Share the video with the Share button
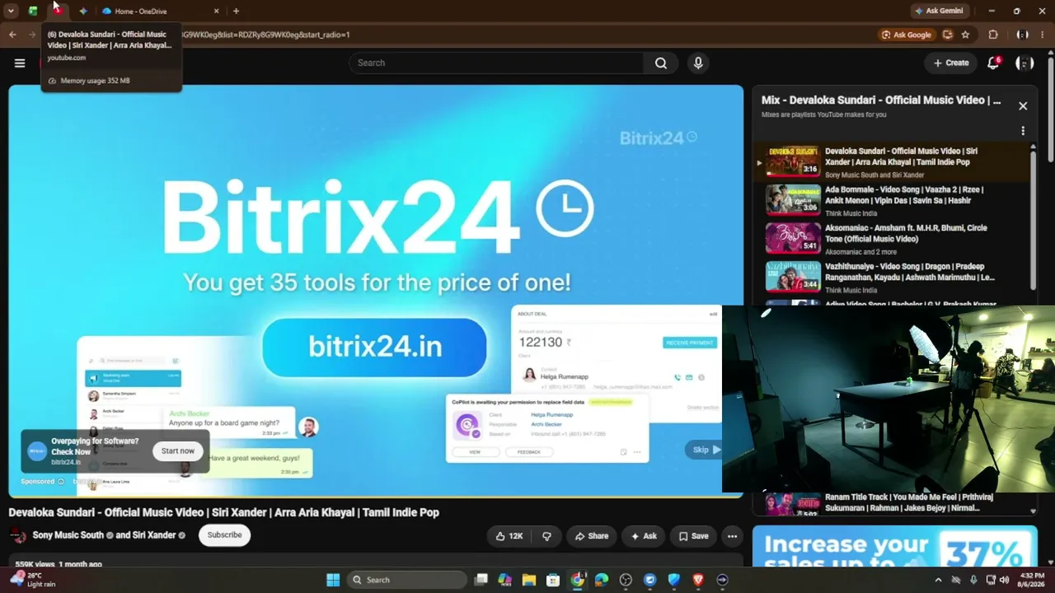 coord(592,536)
